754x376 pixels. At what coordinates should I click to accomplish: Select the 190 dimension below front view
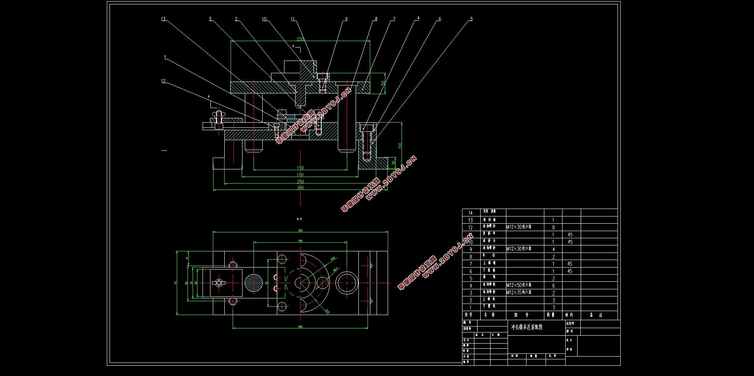[300, 175]
